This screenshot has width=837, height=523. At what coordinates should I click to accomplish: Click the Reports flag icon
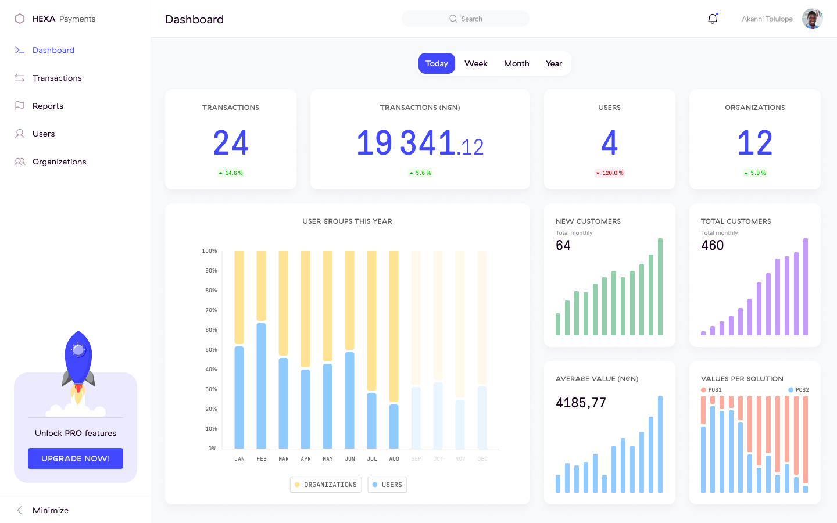pos(20,106)
